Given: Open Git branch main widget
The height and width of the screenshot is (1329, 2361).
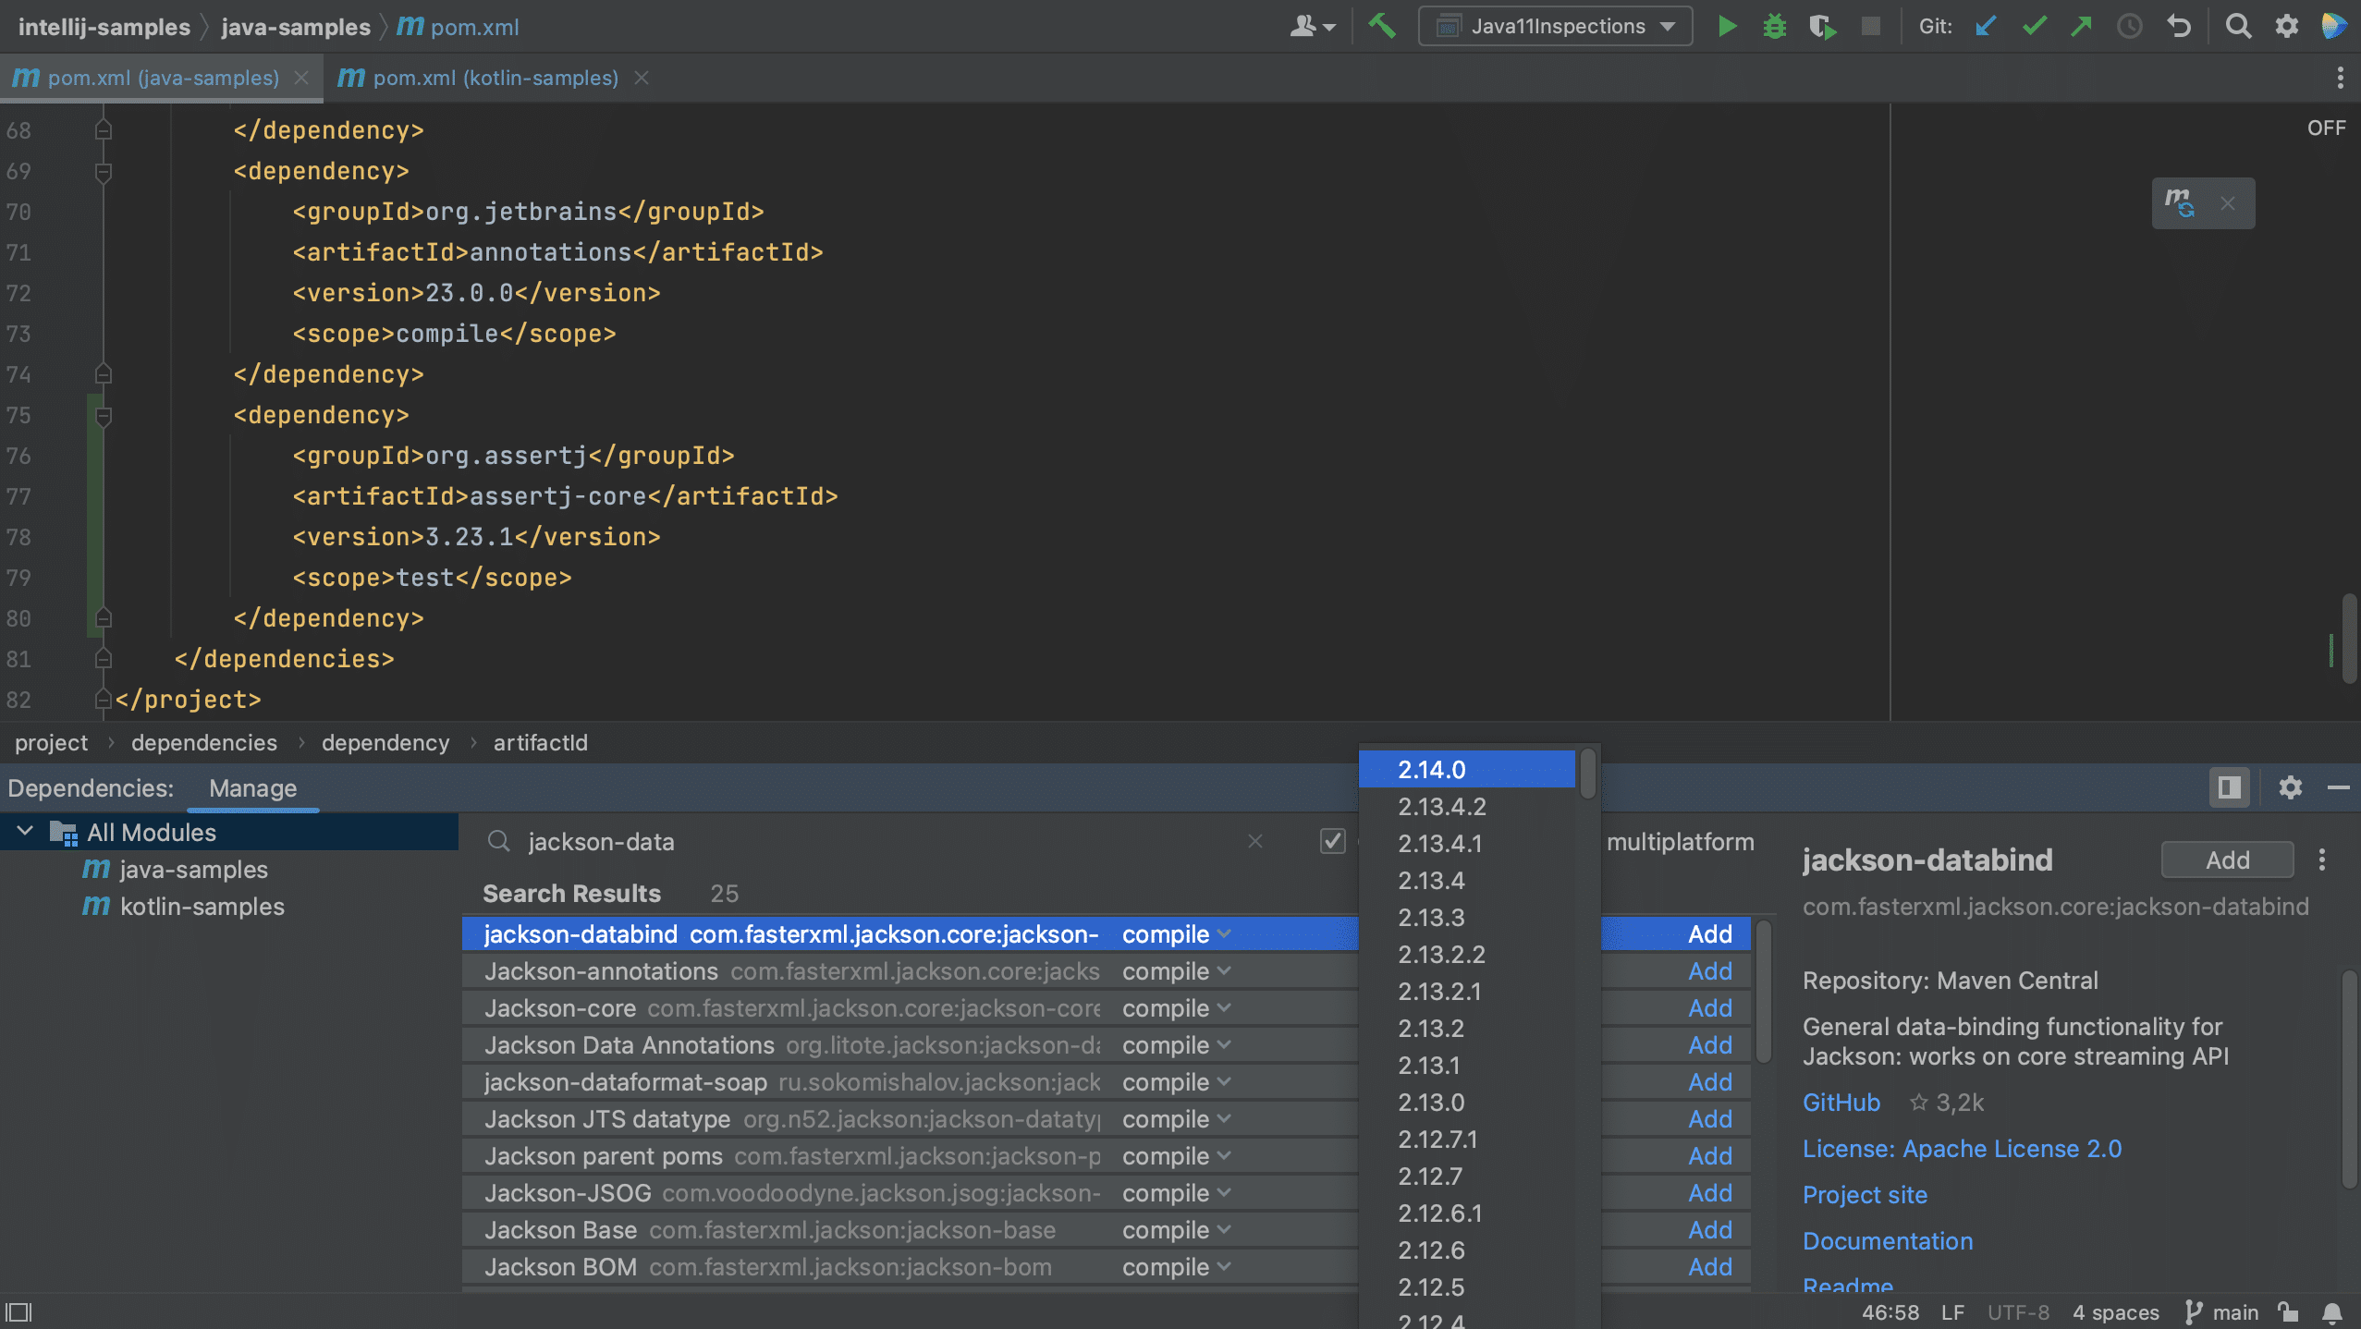Looking at the screenshot, I should click(x=2221, y=1312).
